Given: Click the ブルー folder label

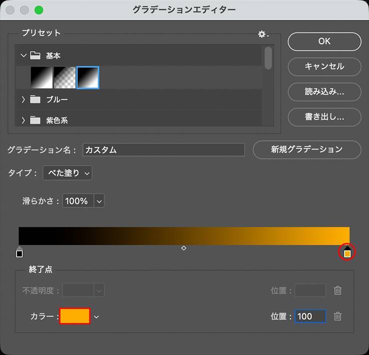Looking at the screenshot, I should [x=57, y=100].
